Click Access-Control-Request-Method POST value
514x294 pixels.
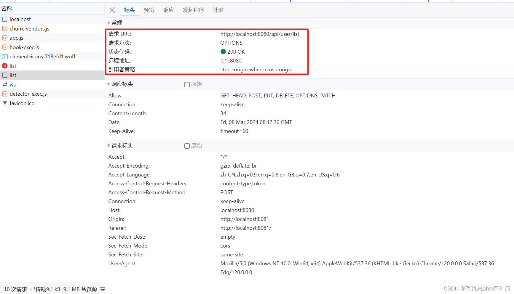(x=226, y=192)
